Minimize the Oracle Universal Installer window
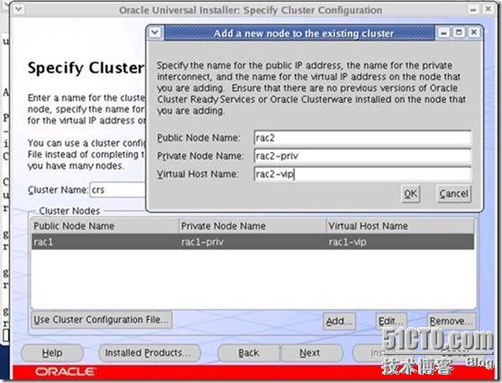This screenshot has height=383, width=502. tap(473, 10)
